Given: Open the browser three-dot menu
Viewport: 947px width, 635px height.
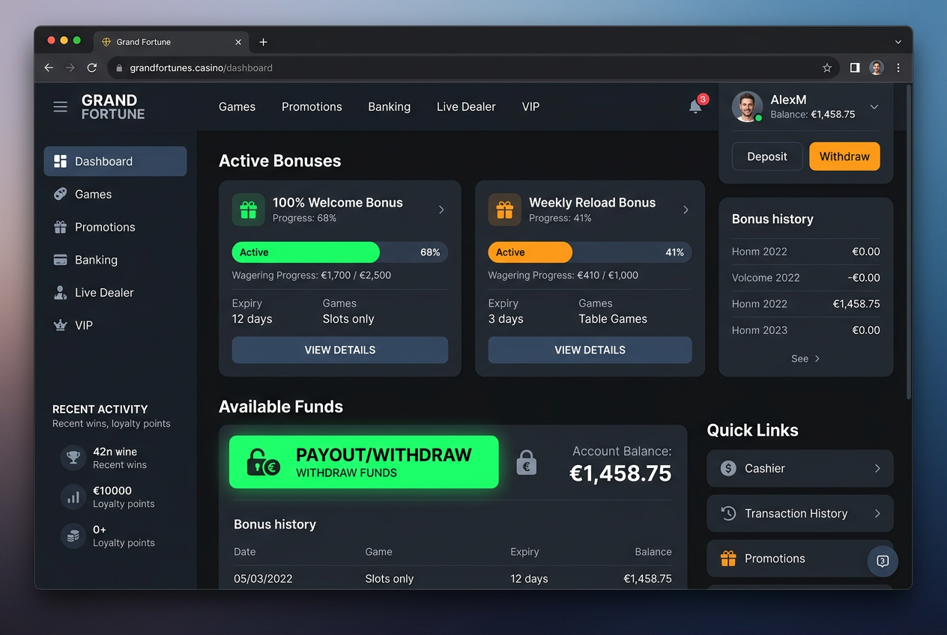Looking at the screenshot, I should (x=898, y=67).
